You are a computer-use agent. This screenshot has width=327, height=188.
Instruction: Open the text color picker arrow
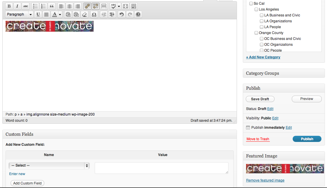pyautogui.click(x=60, y=14)
